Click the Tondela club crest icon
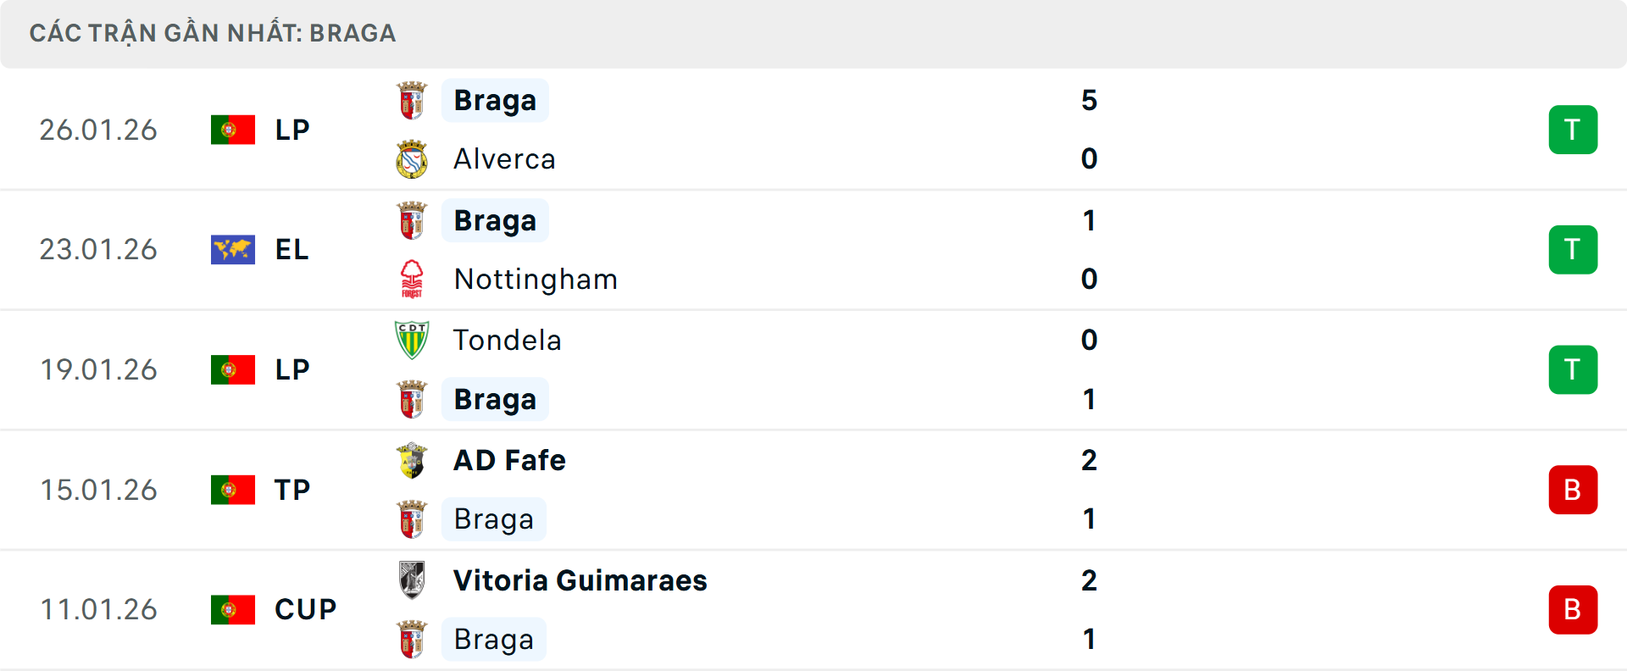 point(412,340)
